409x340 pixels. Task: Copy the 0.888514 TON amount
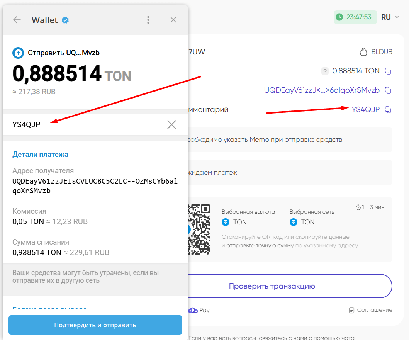point(389,71)
